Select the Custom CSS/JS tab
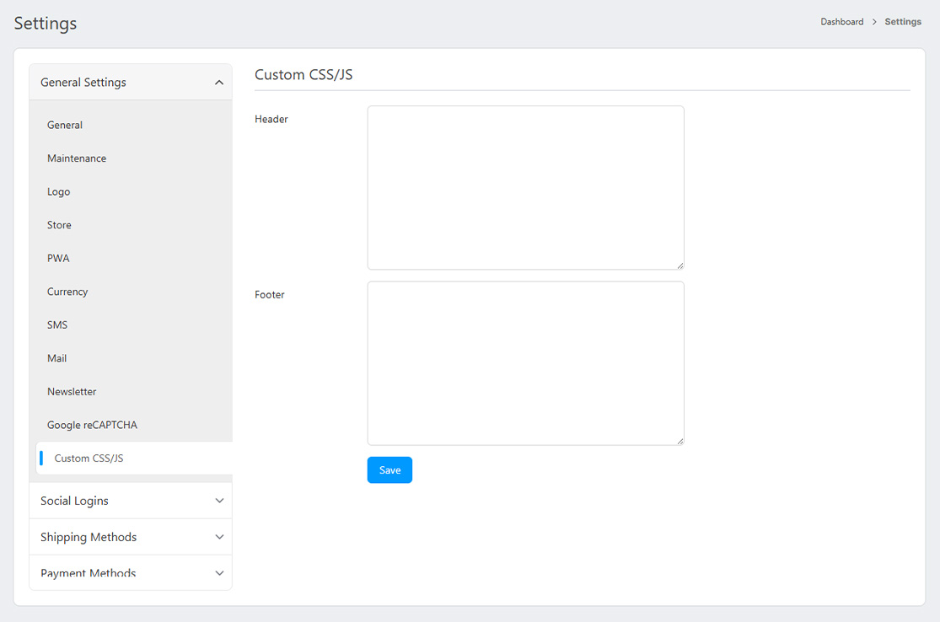940x622 pixels. pos(89,458)
